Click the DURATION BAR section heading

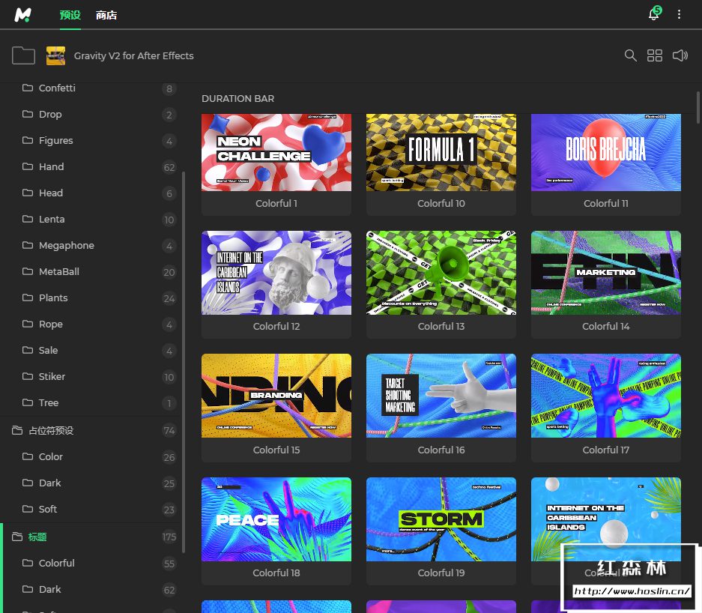[x=237, y=98]
